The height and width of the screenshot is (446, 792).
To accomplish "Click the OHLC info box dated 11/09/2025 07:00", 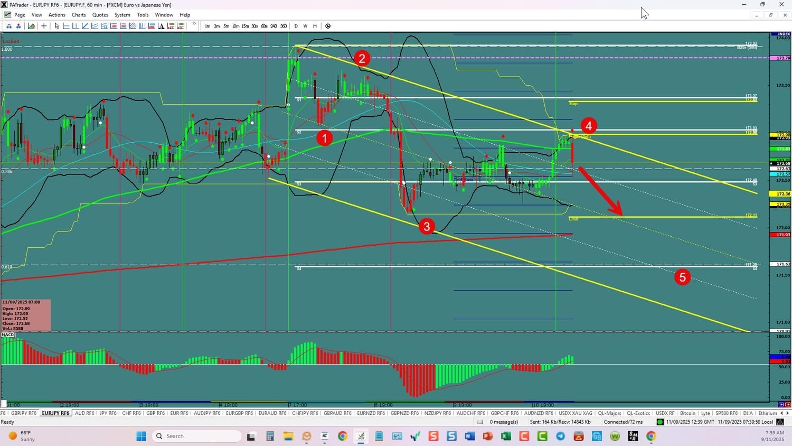I will pyautogui.click(x=26, y=315).
